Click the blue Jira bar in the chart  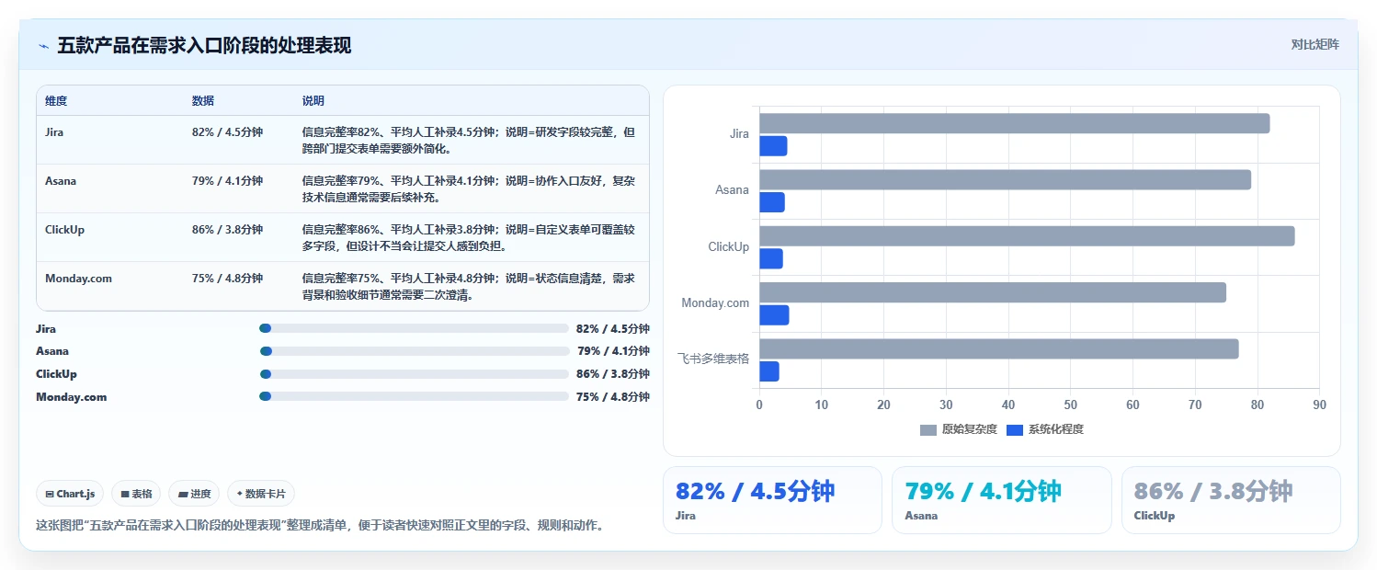(x=773, y=146)
